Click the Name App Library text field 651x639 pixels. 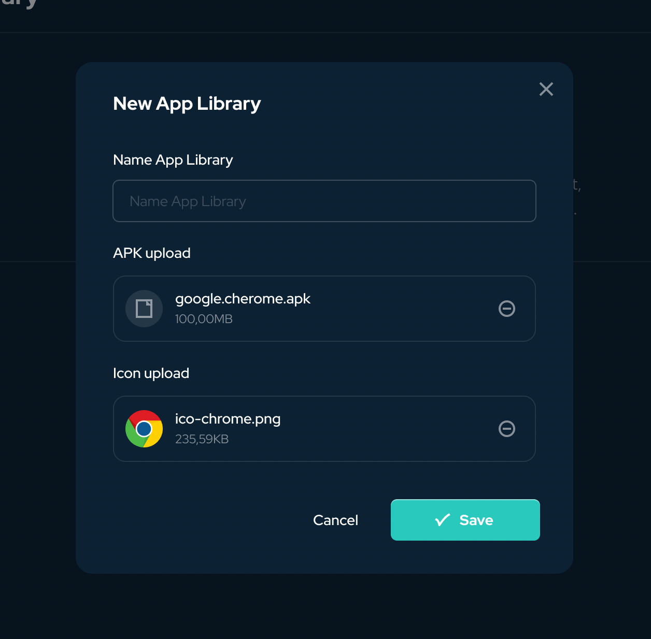pyautogui.click(x=324, y=201)
